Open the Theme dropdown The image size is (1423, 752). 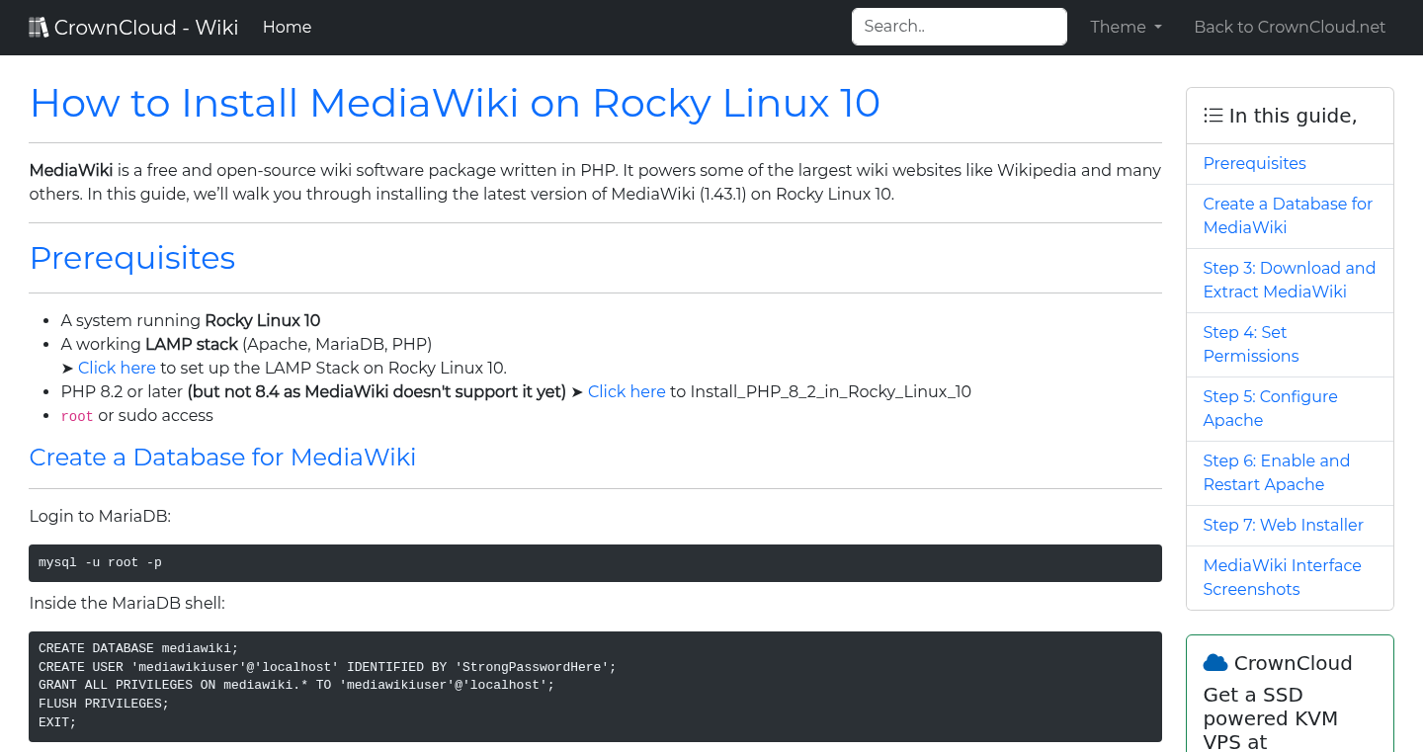click(x=1126, y=27)
